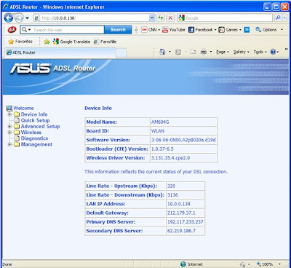
Task: Click the Add to Favorites Bar star icon
Action: [47, 42]
